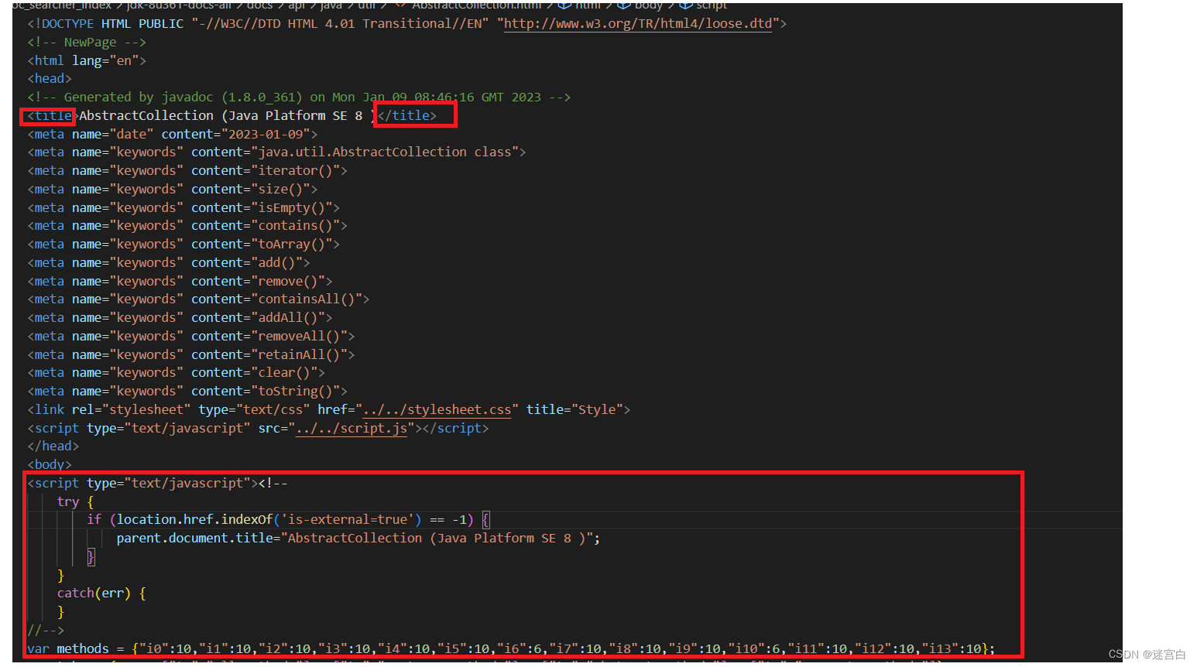The height and width of the screenshot is (667, 1197).
Task: Open the w3.org loose.dtd URL link
Action: [x=638, y=23]
